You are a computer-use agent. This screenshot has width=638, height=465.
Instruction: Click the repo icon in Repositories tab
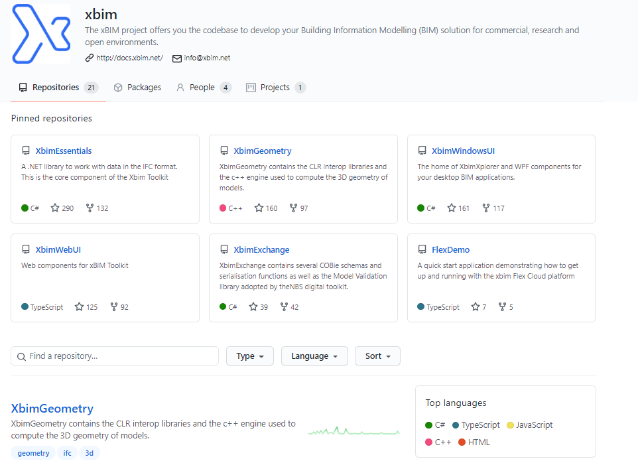click(x=23, y=88)
